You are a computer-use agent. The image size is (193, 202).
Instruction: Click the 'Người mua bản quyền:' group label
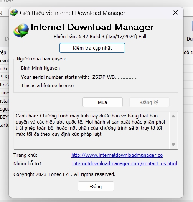click(41, 59)
